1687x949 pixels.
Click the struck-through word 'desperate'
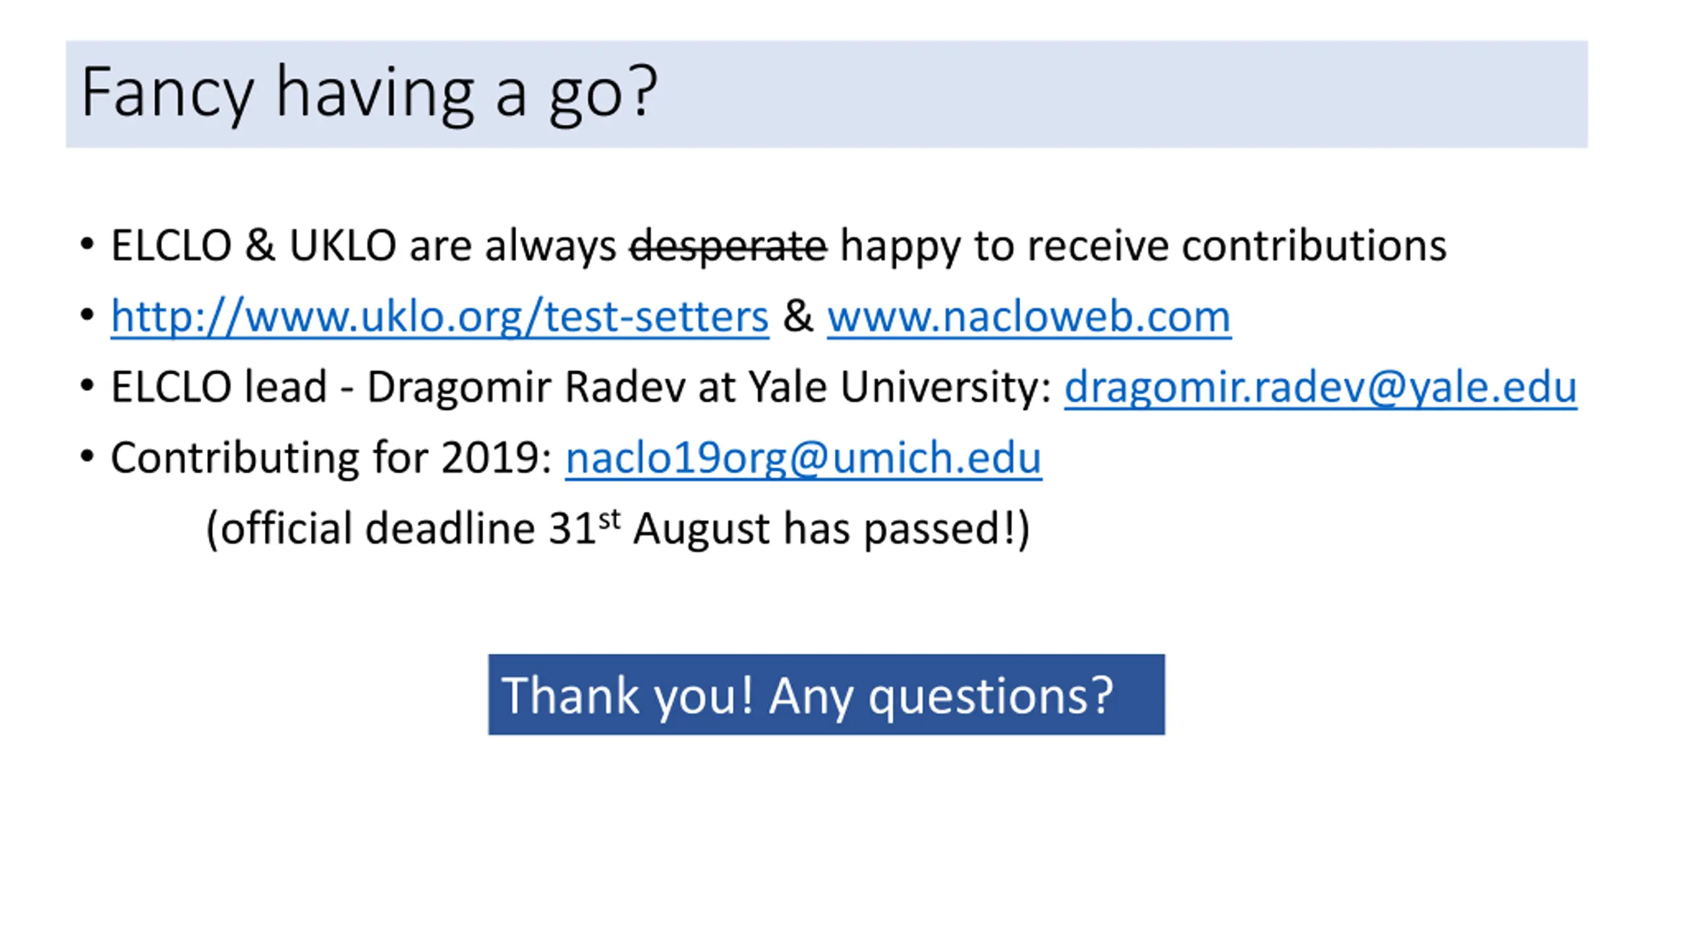[x=728, y=246]
